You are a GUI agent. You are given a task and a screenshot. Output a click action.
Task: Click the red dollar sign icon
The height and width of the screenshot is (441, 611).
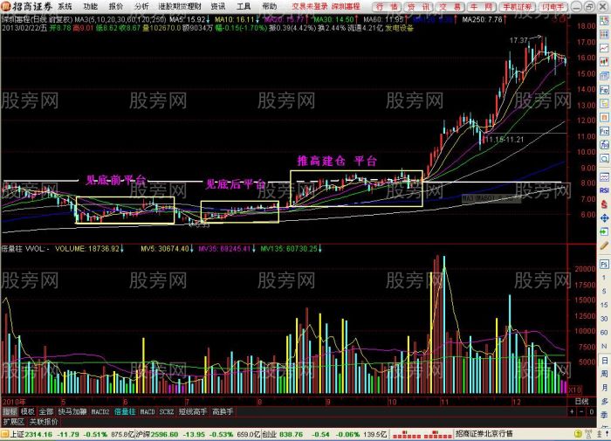tap(604, 204)
